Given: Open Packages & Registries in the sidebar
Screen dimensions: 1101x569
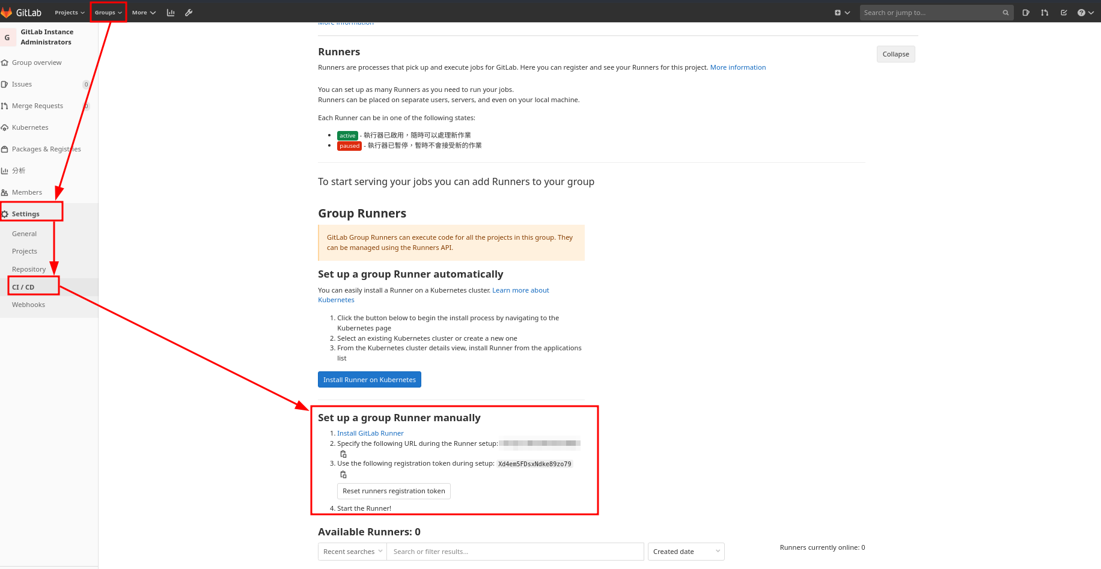Looking at the screenshot, I should click(46, 149).
